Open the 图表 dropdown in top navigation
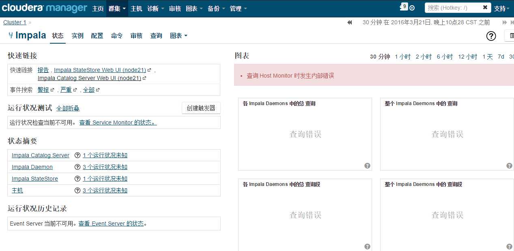The width and height of the screenshot is (514, 251). pyautogui.click(x=194, y=8)
